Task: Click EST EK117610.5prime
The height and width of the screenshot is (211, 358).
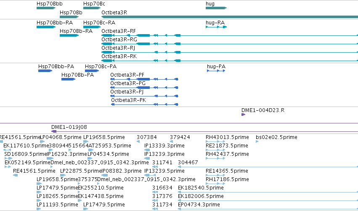Action: [x=26, y=146]
